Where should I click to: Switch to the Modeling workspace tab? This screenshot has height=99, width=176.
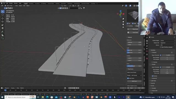[x=31, y=4]
